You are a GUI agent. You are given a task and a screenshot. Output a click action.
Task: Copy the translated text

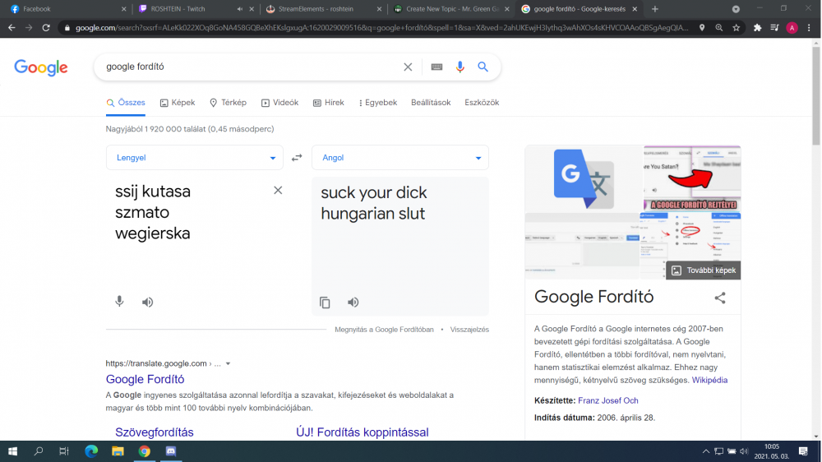click(x=325, y=303)
